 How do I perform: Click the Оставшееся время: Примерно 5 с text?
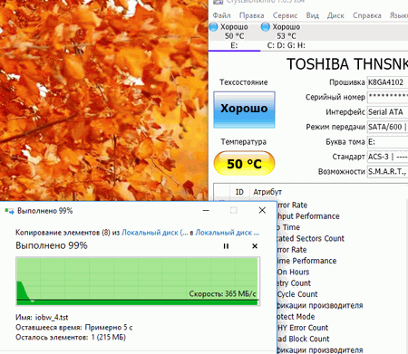click(x=74, y=328)
